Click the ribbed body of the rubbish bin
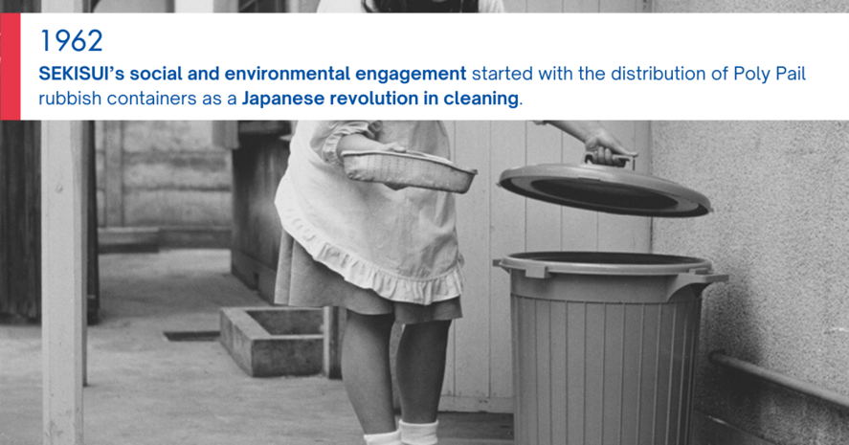The image size is (849, 445). pos(605,368)
